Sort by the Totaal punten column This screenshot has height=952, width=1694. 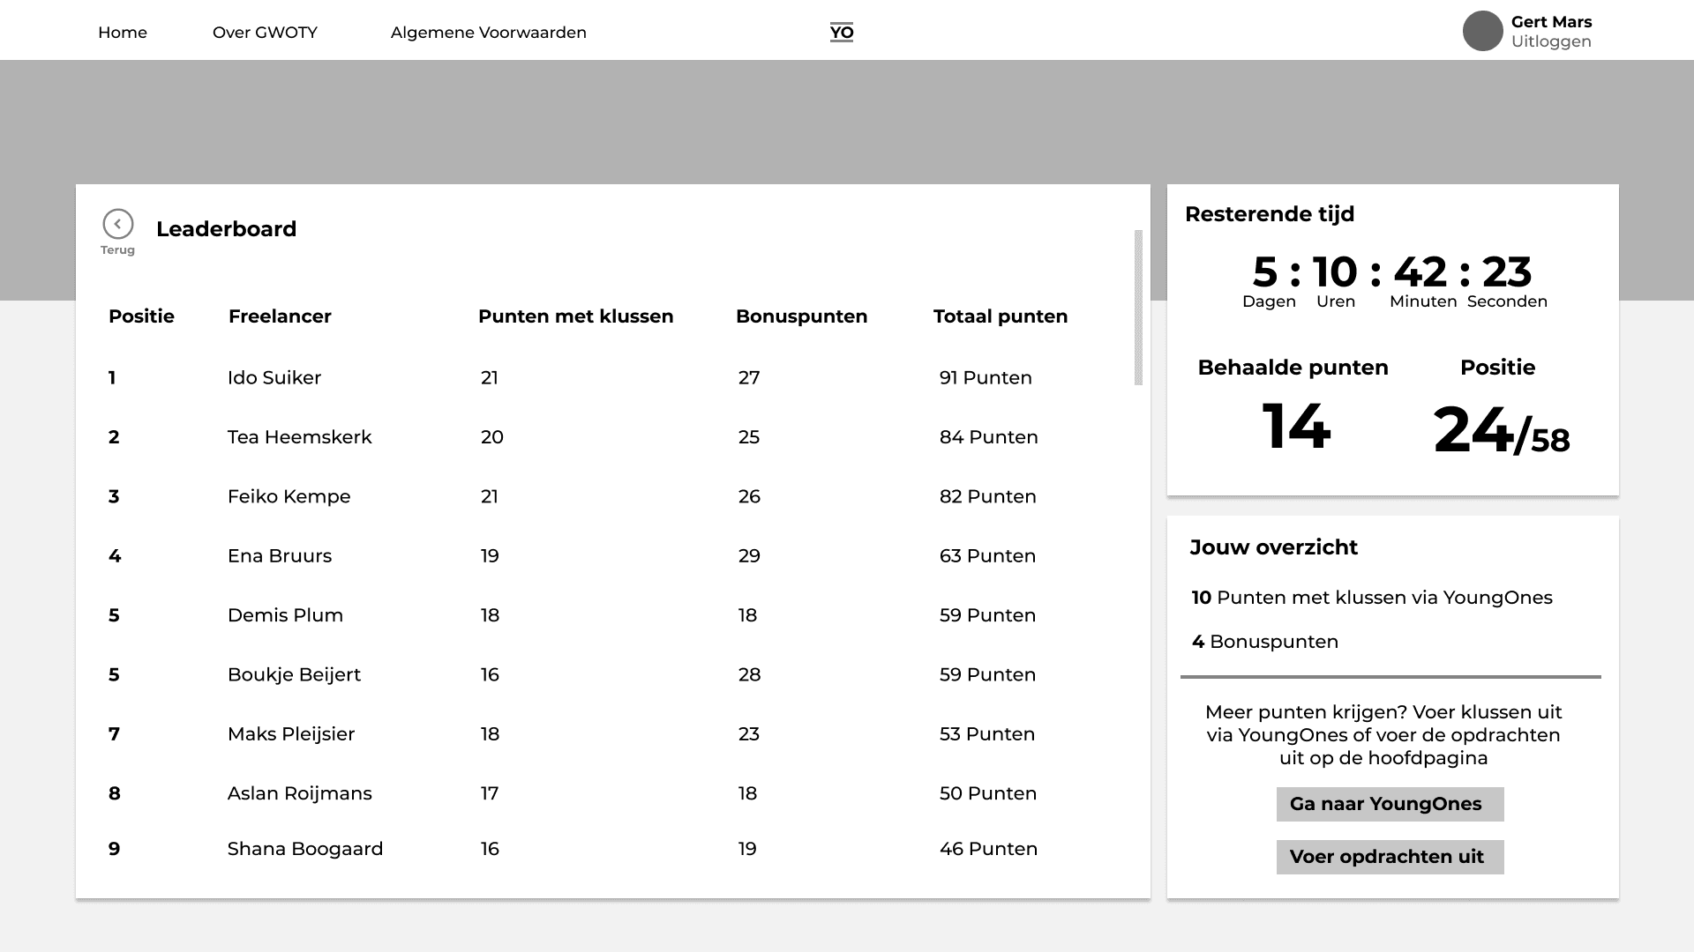[x=1001, y=316]
